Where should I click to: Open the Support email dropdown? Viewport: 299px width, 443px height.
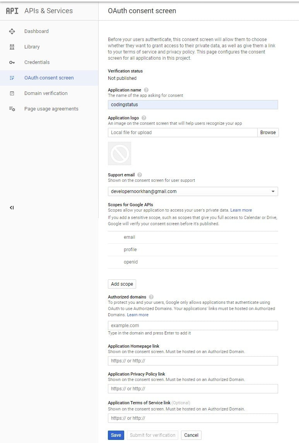tap(273, 191)
